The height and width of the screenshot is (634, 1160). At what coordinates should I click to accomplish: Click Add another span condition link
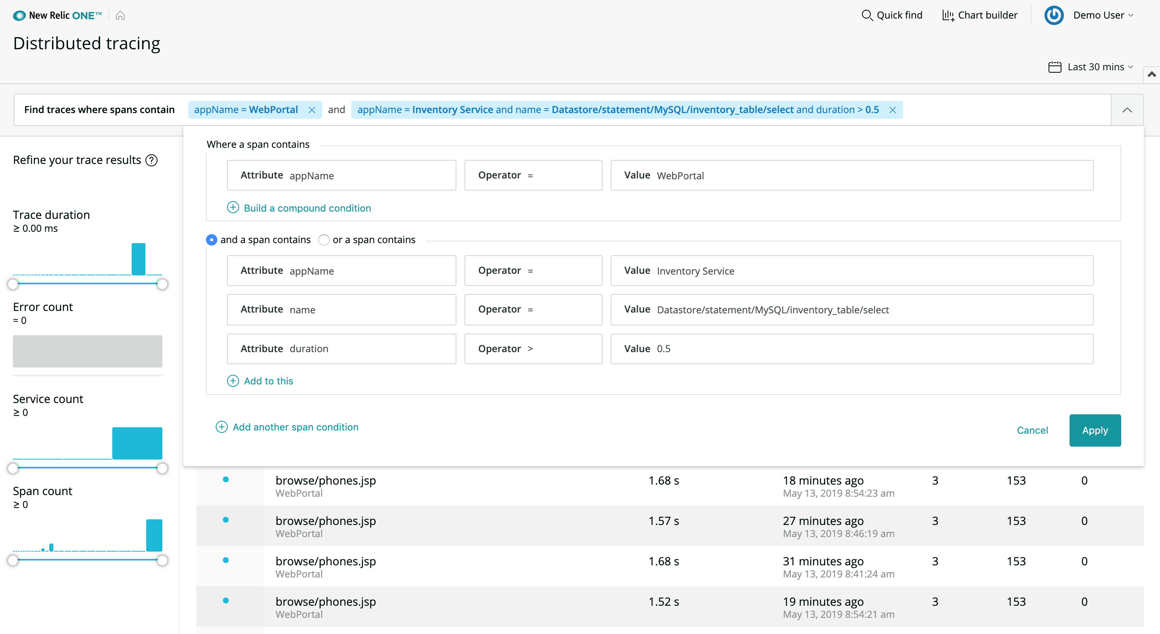[x=295, y=427]
